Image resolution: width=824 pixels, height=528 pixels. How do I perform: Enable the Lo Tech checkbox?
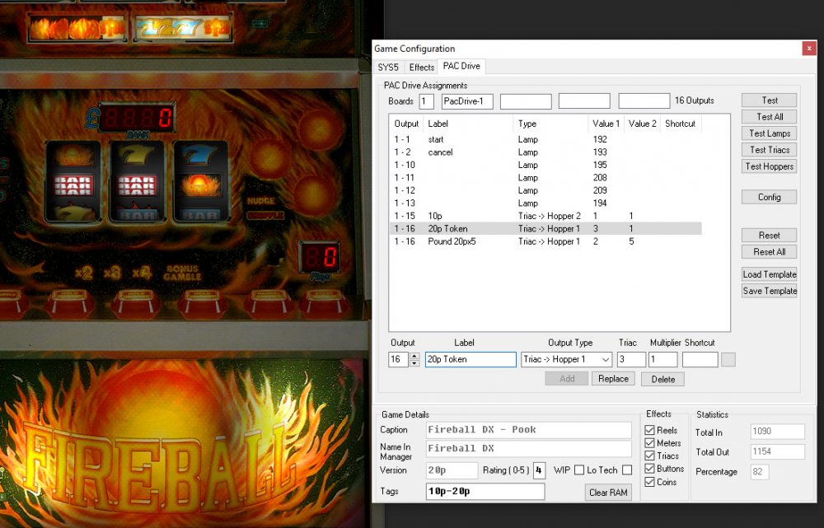(x=627, y=470)
